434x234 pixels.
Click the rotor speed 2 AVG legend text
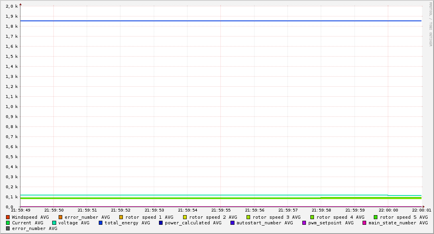pyautogui.click(x=213, y=217)
